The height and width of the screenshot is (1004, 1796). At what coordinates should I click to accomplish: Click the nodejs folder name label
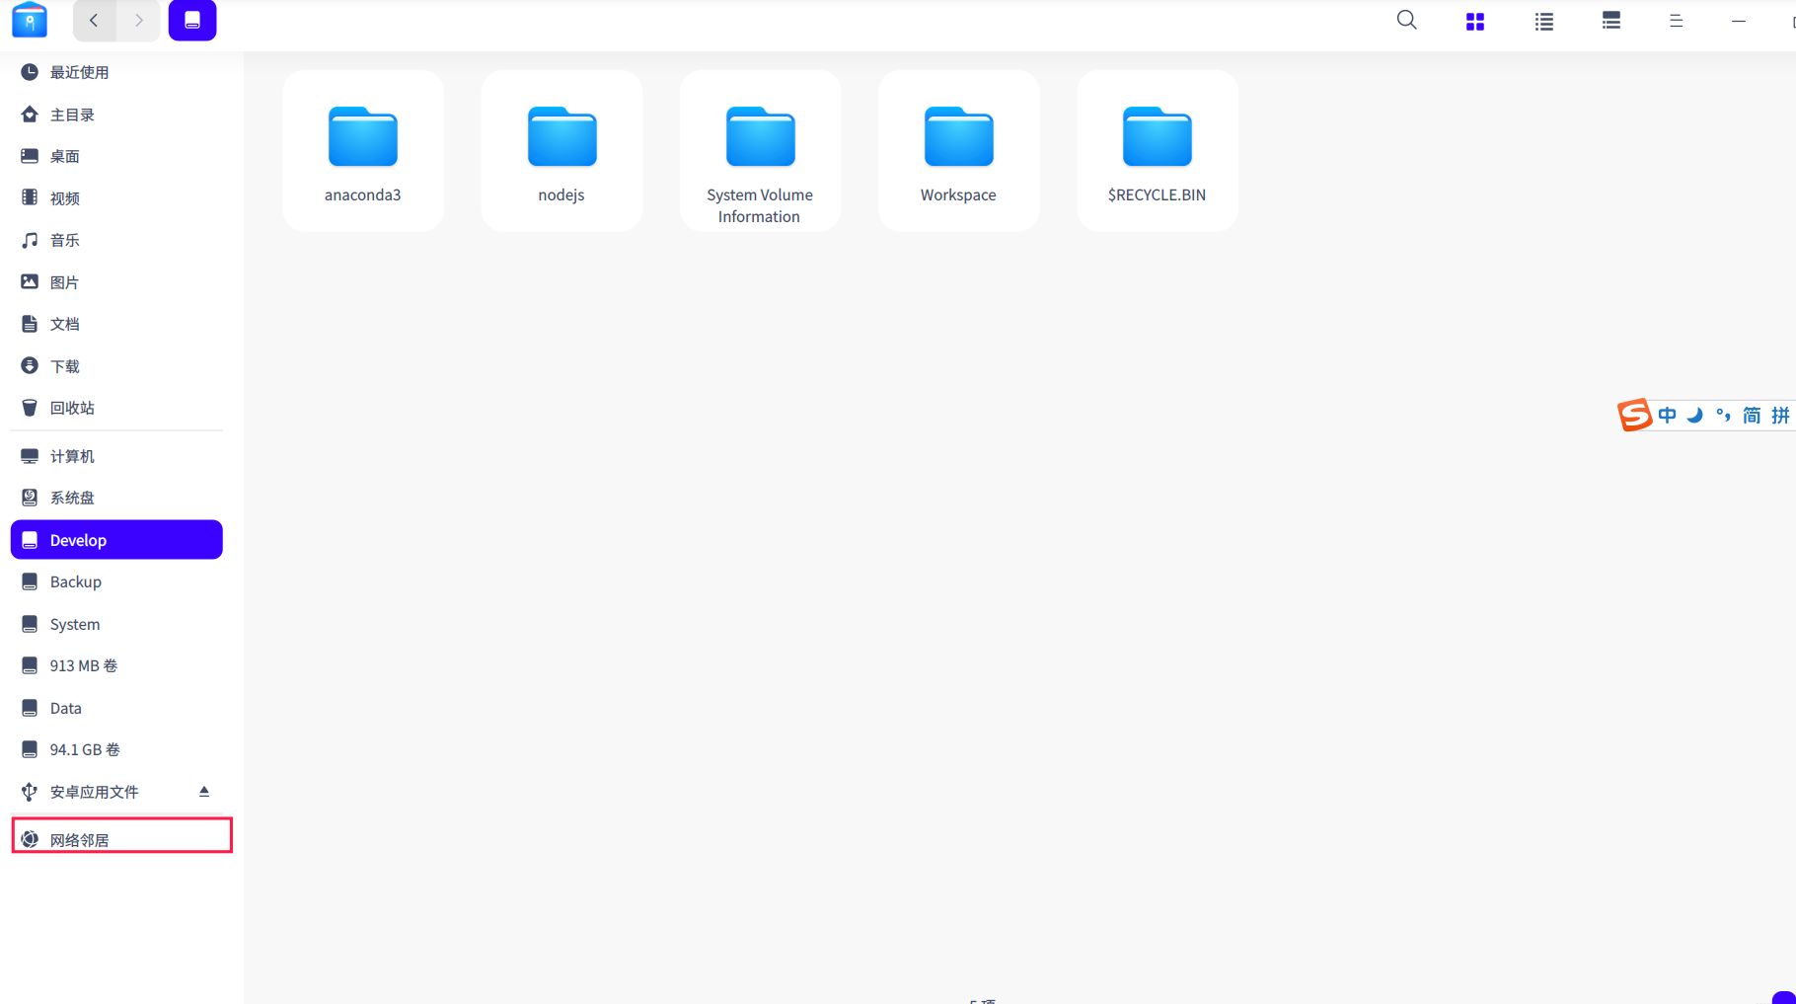tap(561, 194)
